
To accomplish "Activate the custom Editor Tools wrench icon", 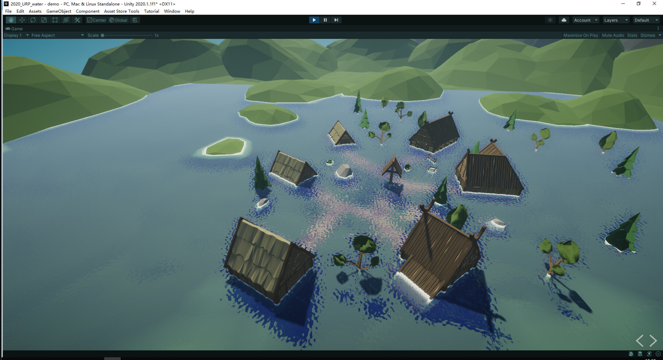I will click(77, 20).
